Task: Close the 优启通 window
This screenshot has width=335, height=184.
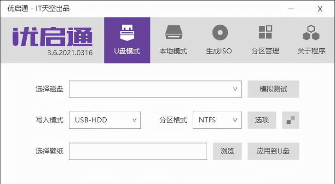Action: 320,9
